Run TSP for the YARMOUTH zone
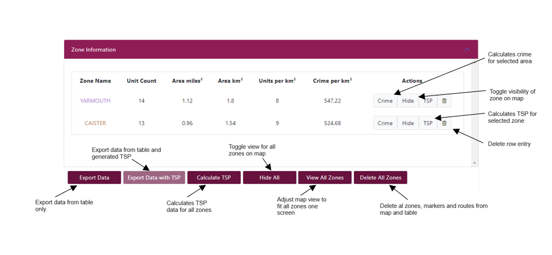The width and height of the screenshot is (552, 255). [x=428, y=101]
